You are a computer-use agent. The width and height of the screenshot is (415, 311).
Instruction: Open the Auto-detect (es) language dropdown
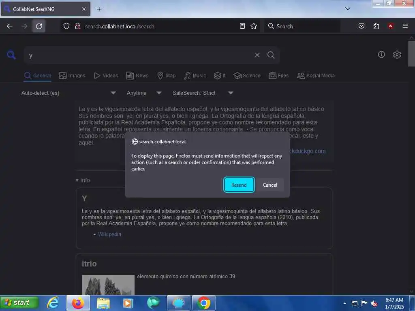(x=68, y=93)
